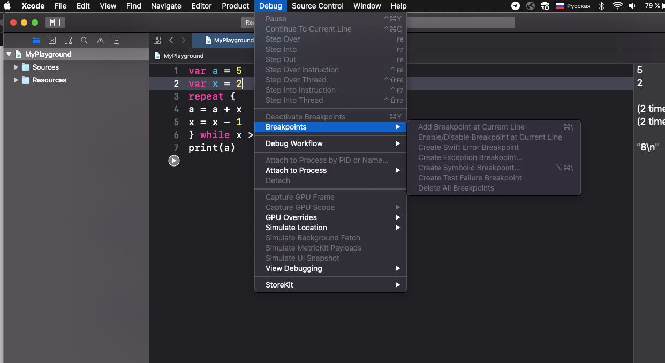The width and height of the screenshot is (665, 363).
Task: Click the globe status icon
Action: pos(531,6)
